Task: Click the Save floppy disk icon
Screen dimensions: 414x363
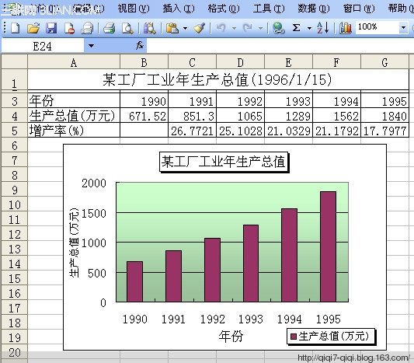Action: [51, 28]
